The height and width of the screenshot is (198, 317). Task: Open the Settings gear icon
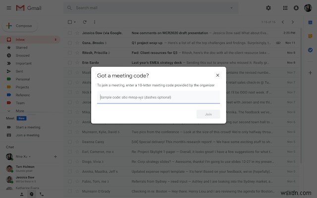268,8
